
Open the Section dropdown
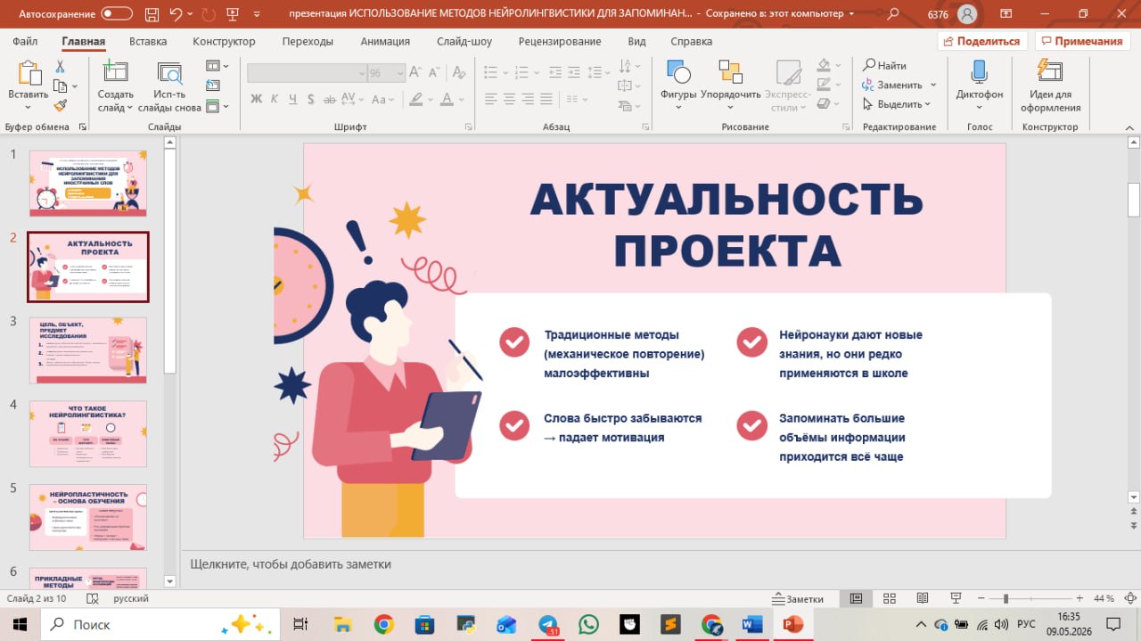click(x=218, y=106)
